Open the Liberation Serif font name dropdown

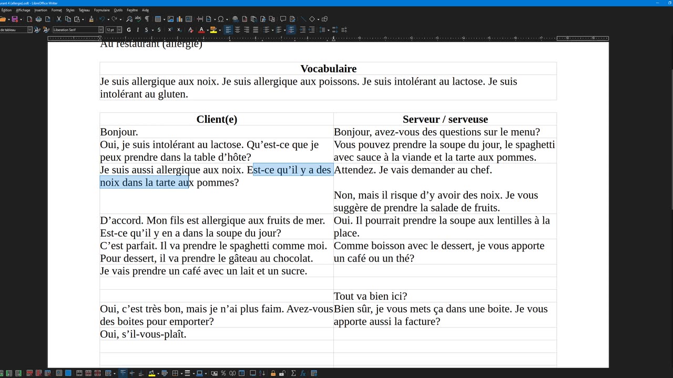100,30
